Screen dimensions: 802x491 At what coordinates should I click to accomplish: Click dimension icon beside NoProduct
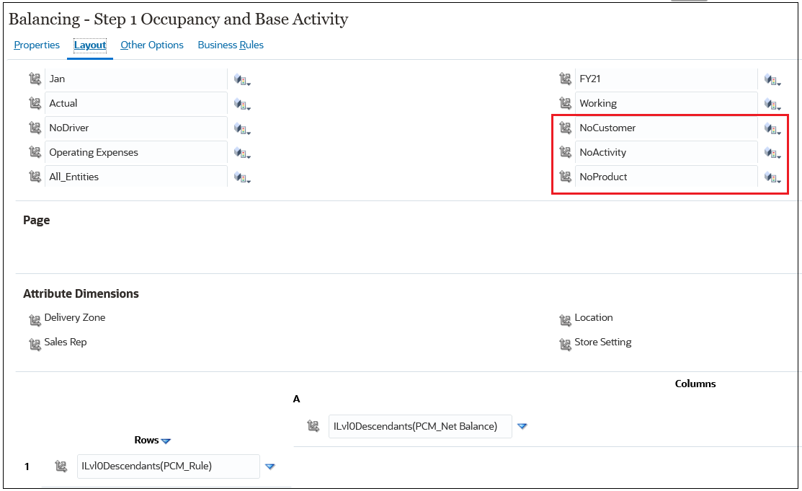[x=565, y=177]
